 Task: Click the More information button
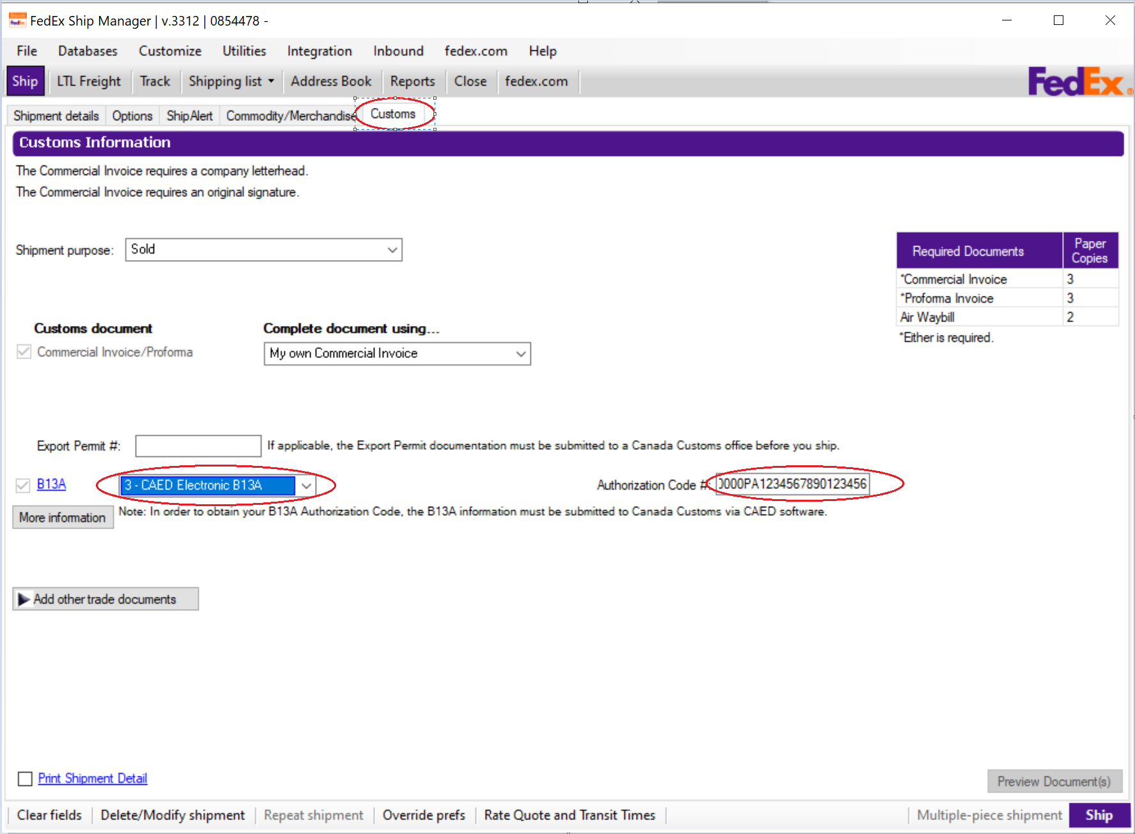click(63, 518)
